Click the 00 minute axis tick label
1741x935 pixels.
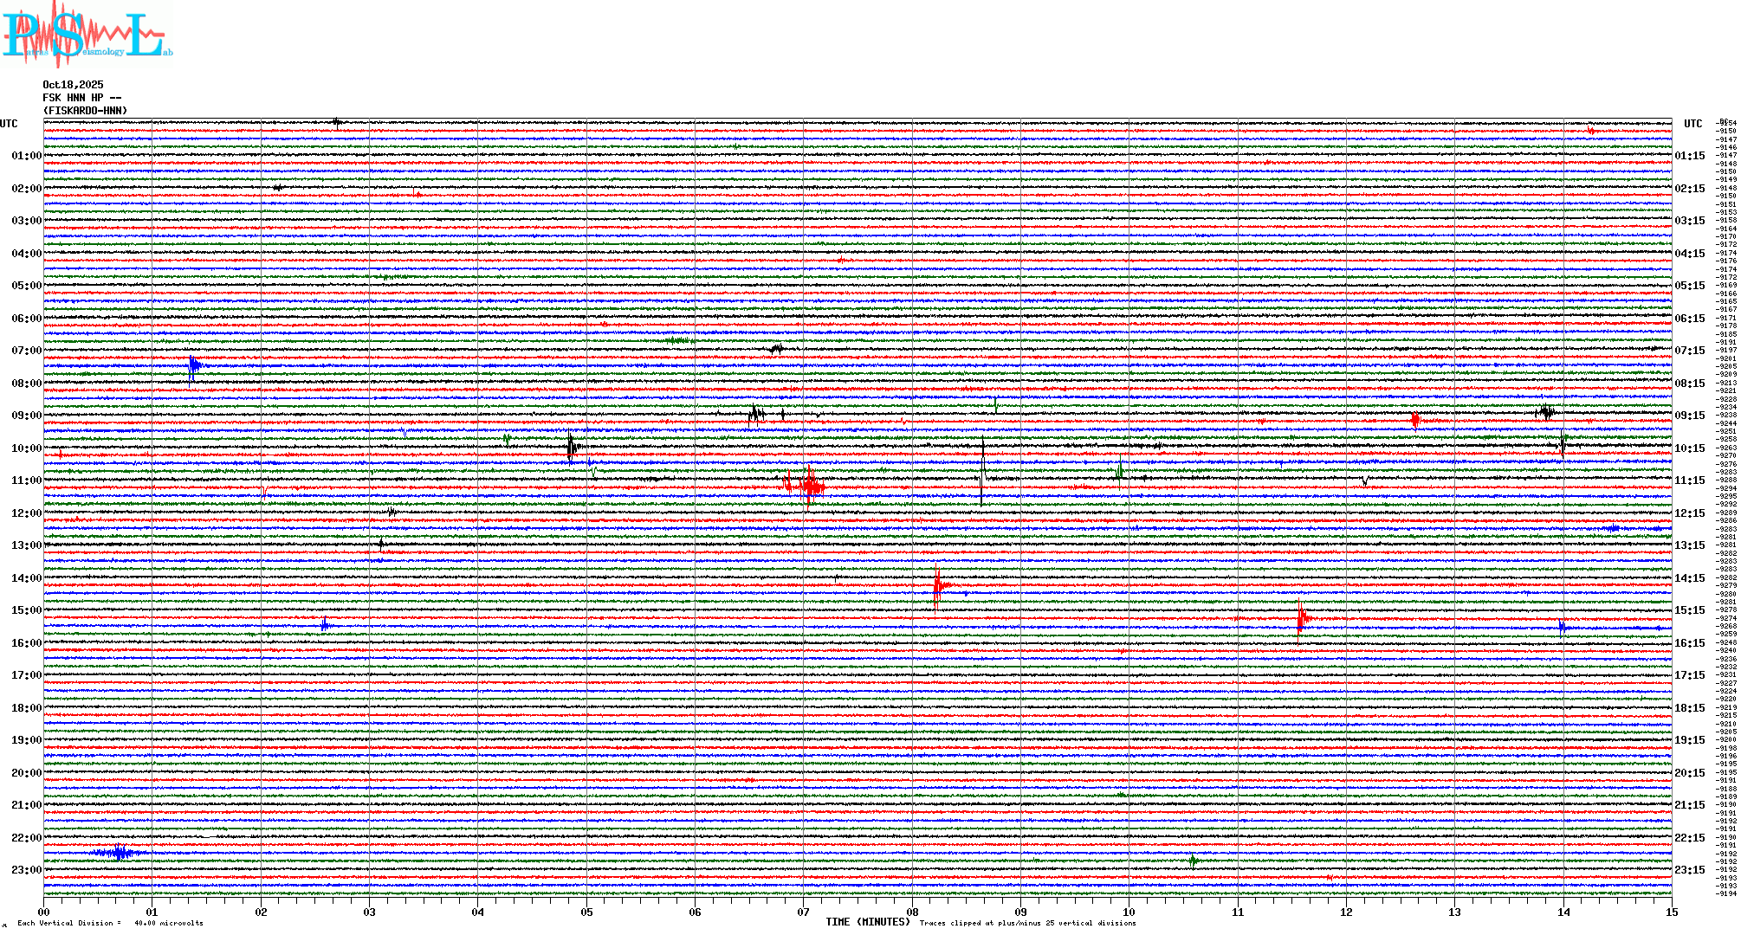44,912
